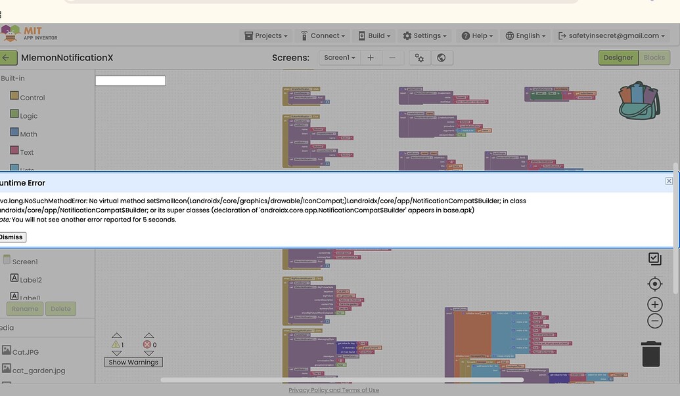Go back using the green arrow

click(7, 58)
